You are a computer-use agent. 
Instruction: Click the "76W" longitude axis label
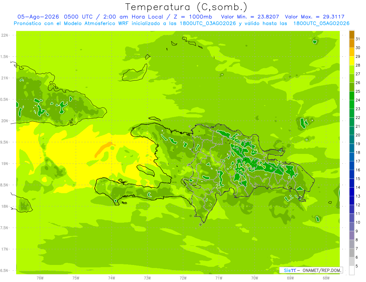point(40,278)
